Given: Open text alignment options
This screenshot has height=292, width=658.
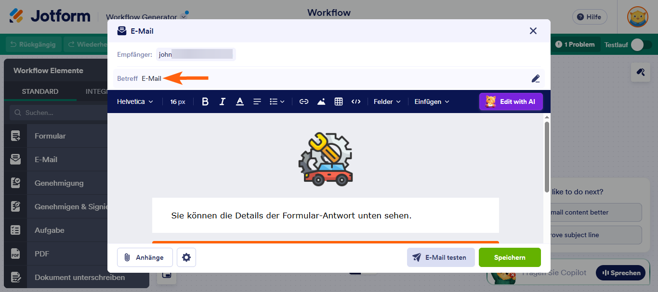Looking at the screenshot, I should pyautogui.click(x=257, y=102).
